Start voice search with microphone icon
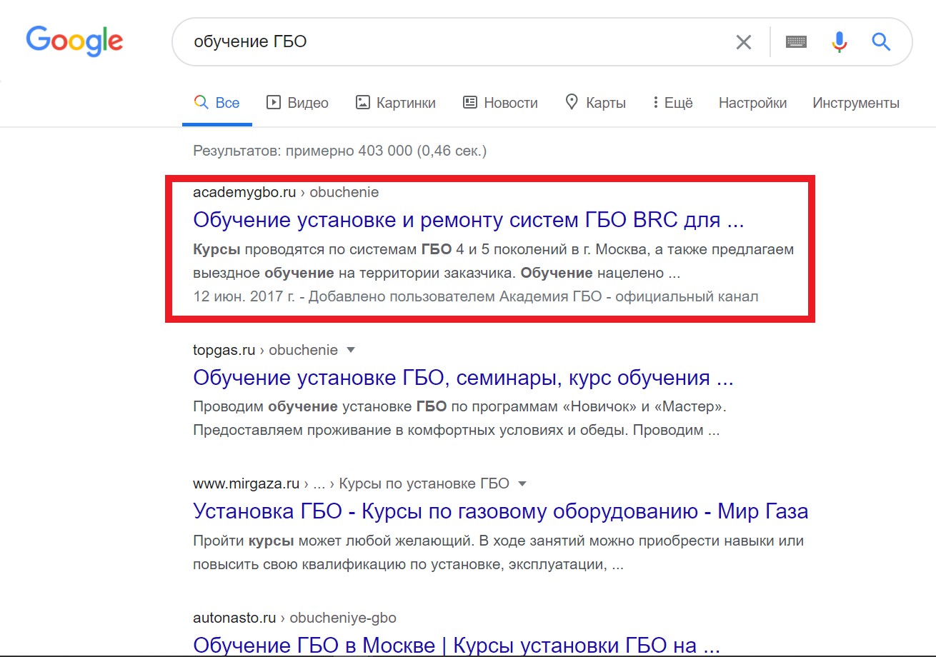The width and height of the screenshot is (936, 657). point(839,42)
